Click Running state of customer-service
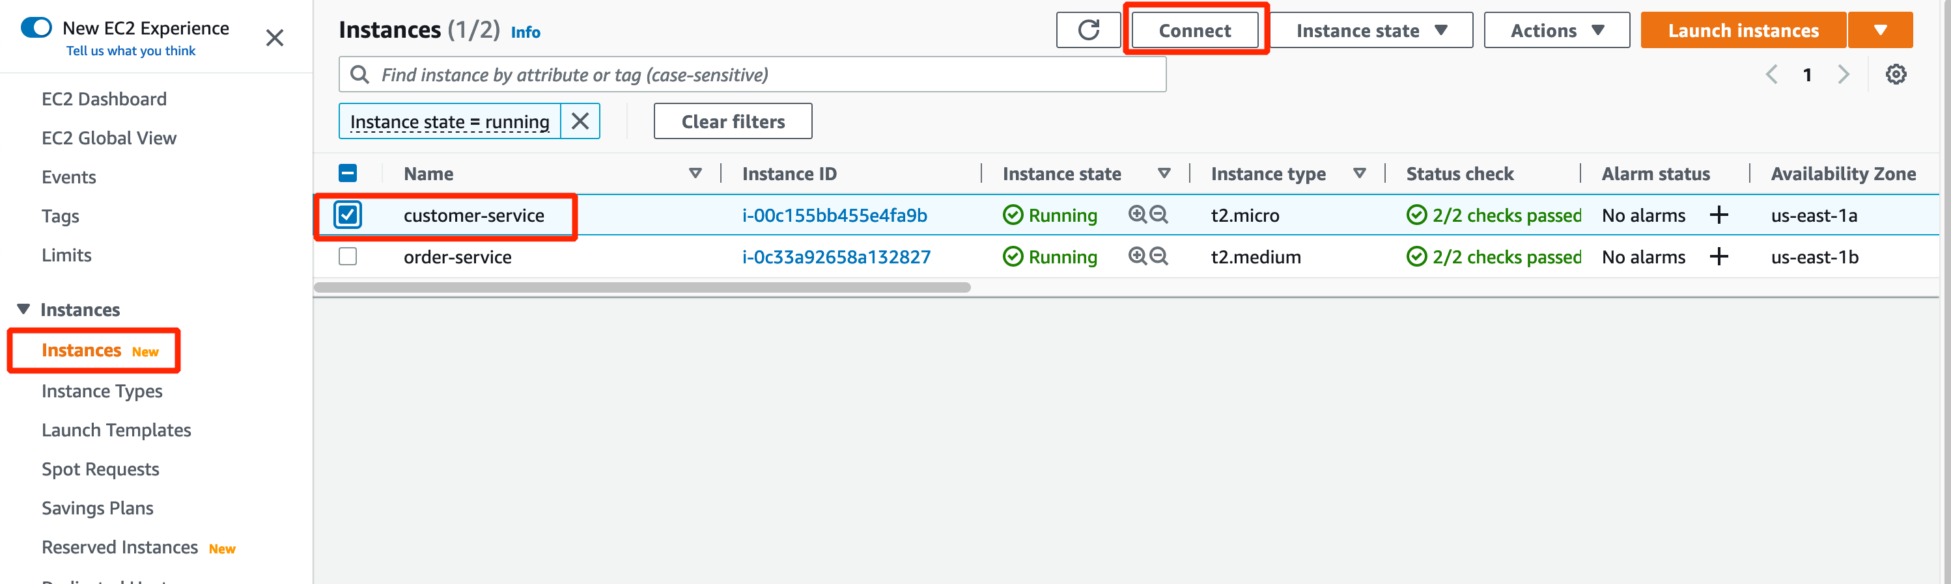 click(1050, 215)
